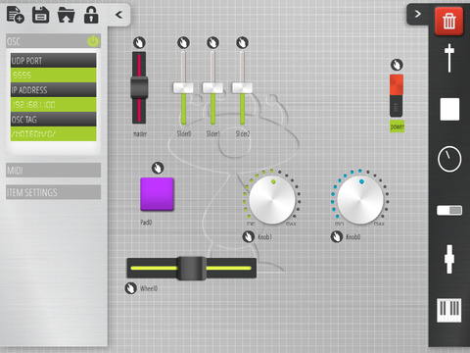Screen dimensions: 470x353
Task: Collapse the right toolbar with the > arrow
Action: click(417, 14)
